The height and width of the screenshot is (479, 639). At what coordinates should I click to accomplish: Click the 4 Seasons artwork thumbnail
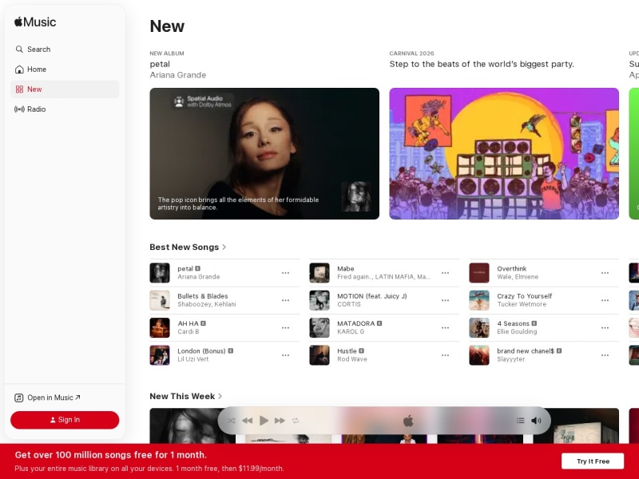[479, 327]
